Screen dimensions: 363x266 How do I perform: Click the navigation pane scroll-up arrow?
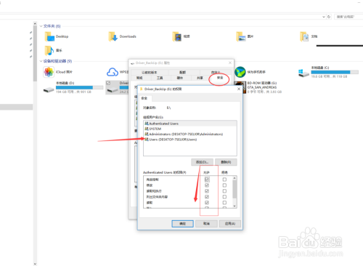click(35, 24)
